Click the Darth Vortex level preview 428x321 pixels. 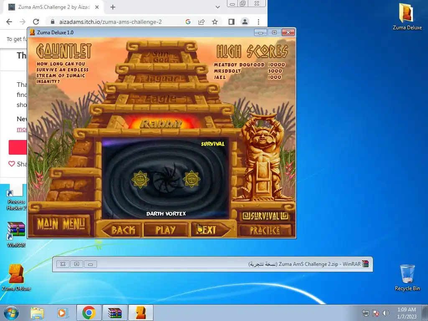tap(165, 179)
